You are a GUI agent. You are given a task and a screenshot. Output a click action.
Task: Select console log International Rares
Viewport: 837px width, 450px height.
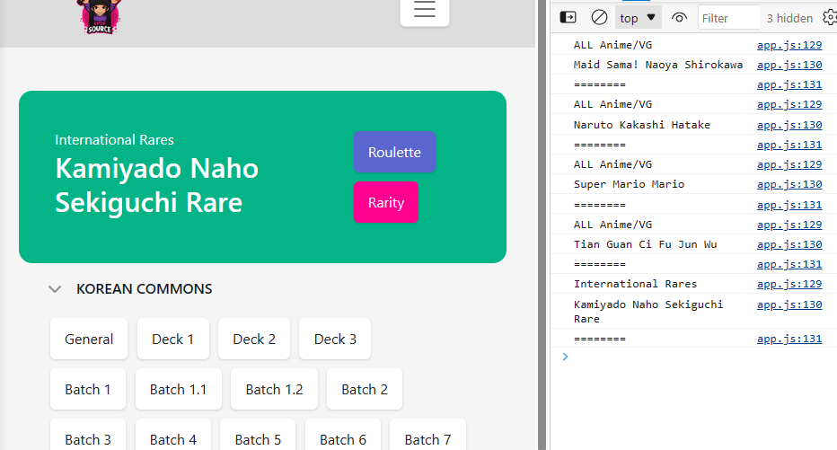pos(635,284)
